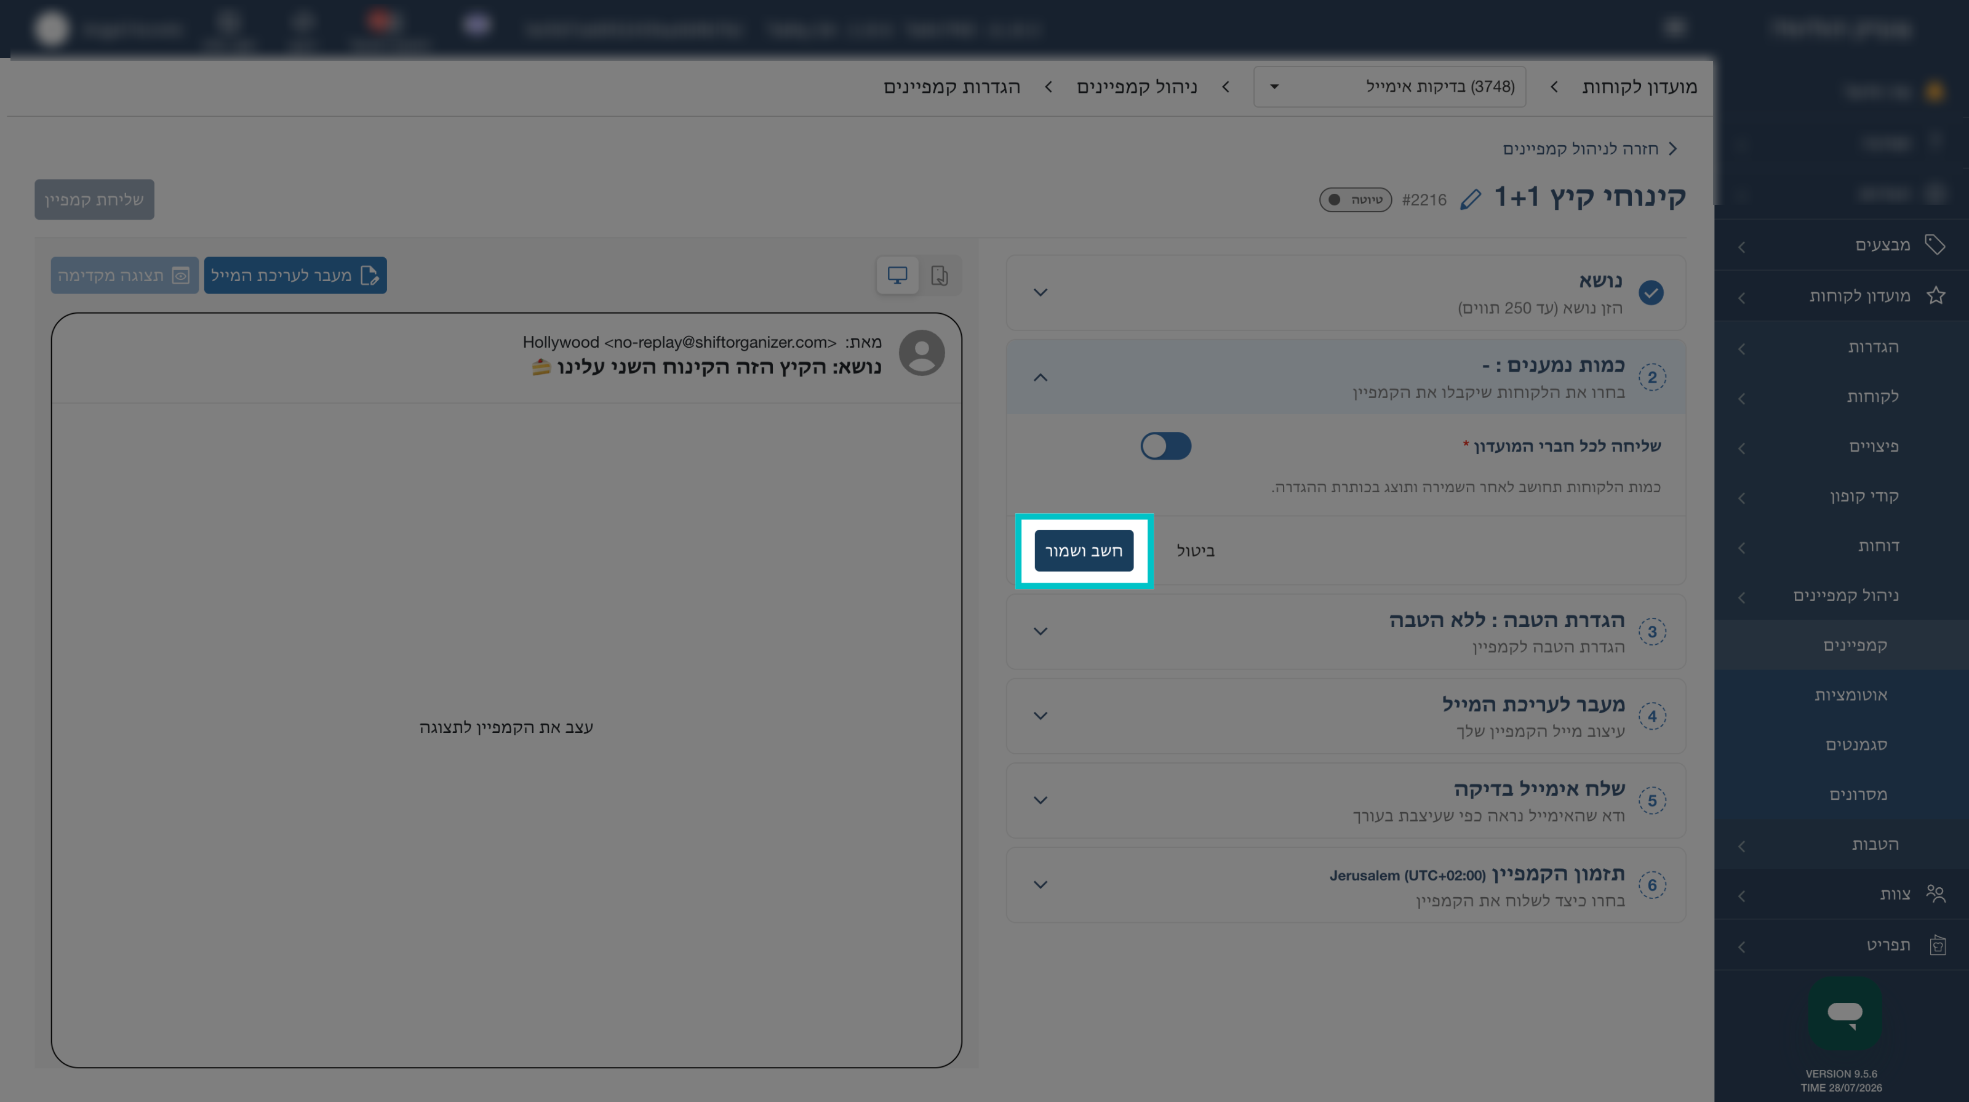The width and height of the screenshot is (1969, 1102).
Task: Click step 5 circle icon for שלח אימייל בדיקה
Action: [1651, 801]
